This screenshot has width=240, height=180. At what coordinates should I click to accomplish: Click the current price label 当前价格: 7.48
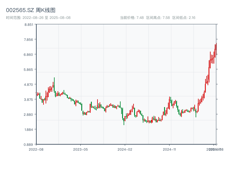(132, 18)
